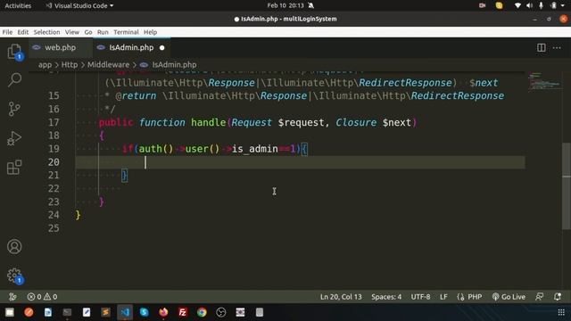Open the Extensions view
Viewport: 571px width, 321px height.
(x=14, y=167)
